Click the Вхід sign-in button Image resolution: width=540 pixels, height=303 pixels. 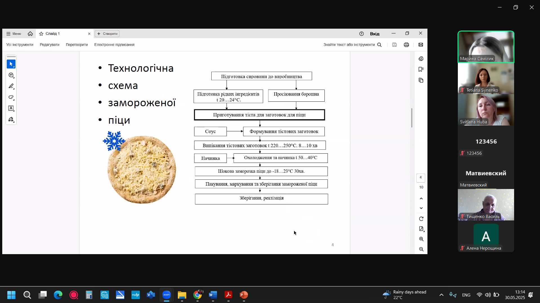point(375,34)
